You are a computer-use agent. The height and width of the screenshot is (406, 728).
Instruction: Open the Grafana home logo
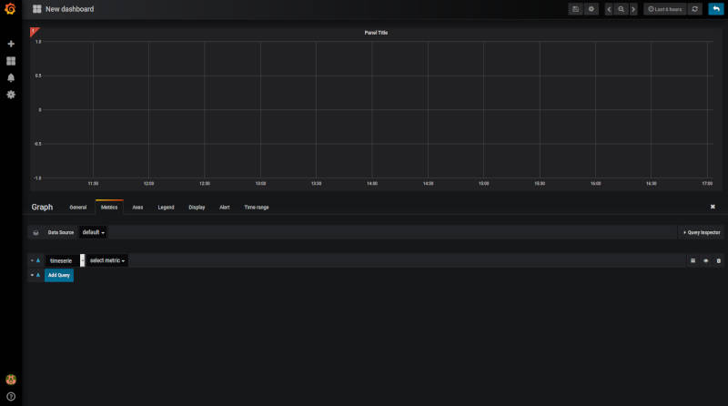[10, 9]
